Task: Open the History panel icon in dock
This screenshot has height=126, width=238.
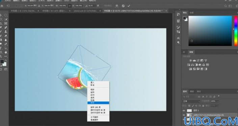Action: [x=178, y=15]
